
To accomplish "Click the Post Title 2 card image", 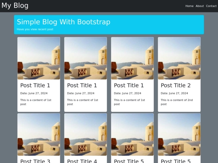I will coord(179,58).
